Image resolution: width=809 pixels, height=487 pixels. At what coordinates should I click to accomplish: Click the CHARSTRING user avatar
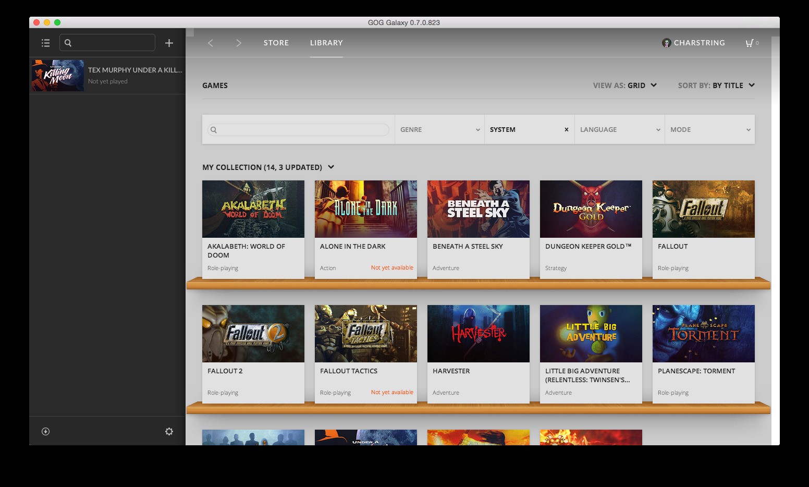666,43
